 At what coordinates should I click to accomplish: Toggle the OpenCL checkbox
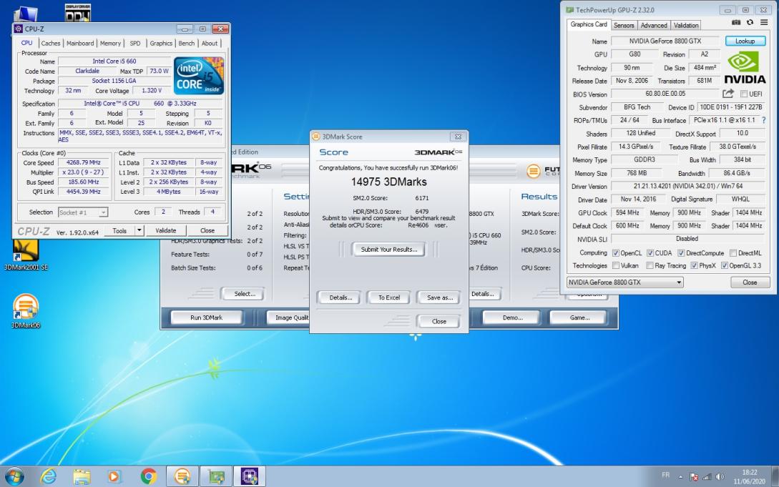[x=616, y=253]
